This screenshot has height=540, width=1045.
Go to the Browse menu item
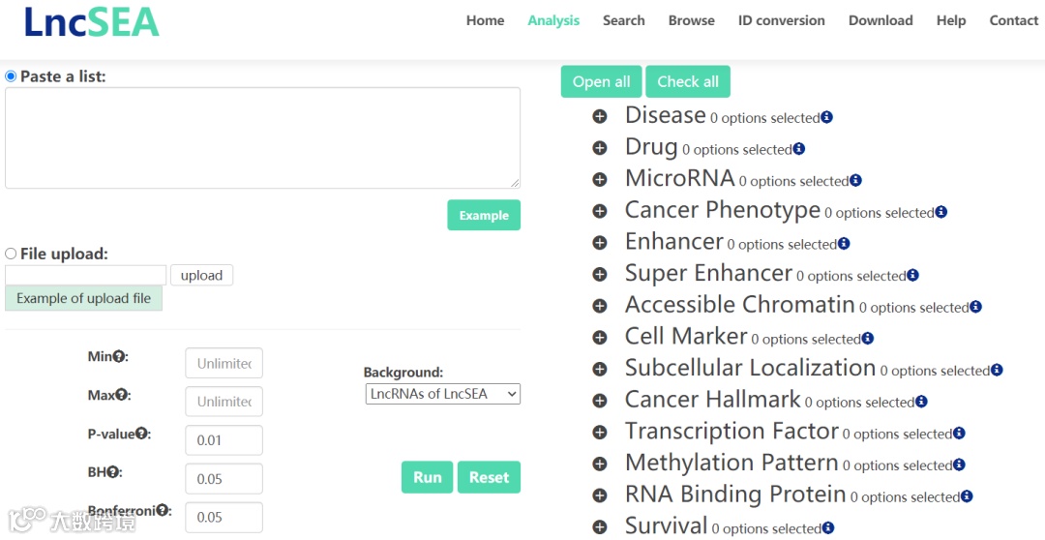691,20
